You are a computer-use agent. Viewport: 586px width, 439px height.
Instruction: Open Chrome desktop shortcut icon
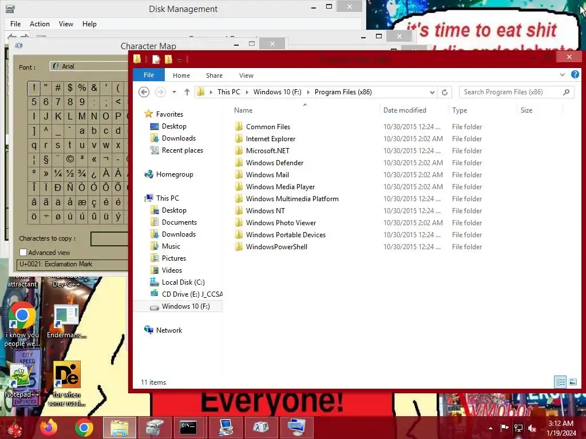[x=22, y=316]
